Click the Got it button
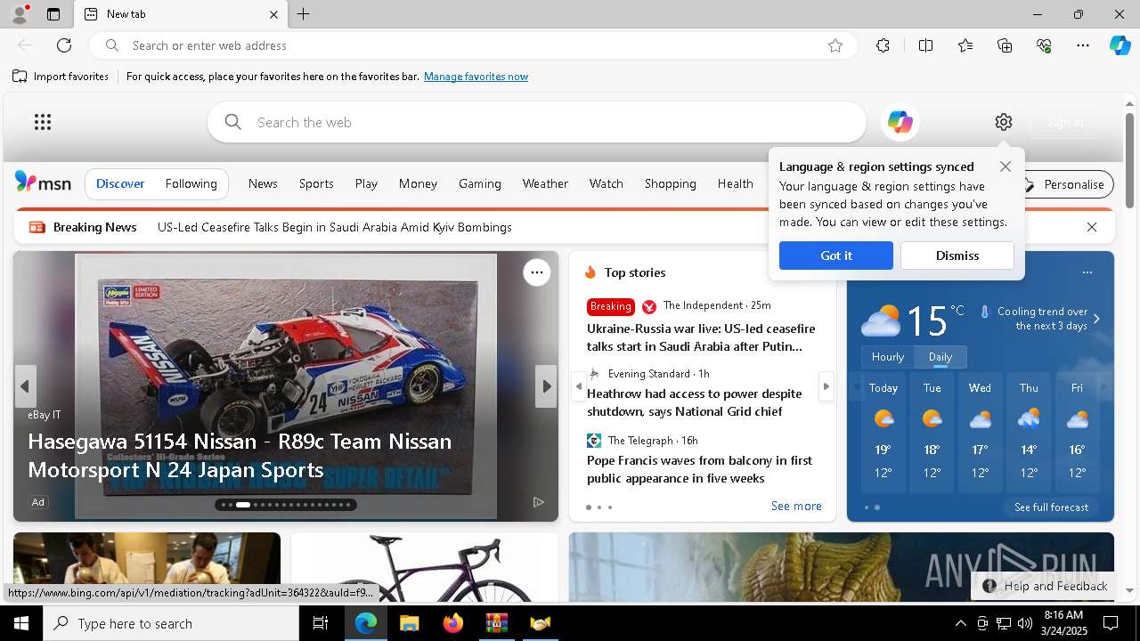Screen dimensions: 1140x641 pos(835,256)
